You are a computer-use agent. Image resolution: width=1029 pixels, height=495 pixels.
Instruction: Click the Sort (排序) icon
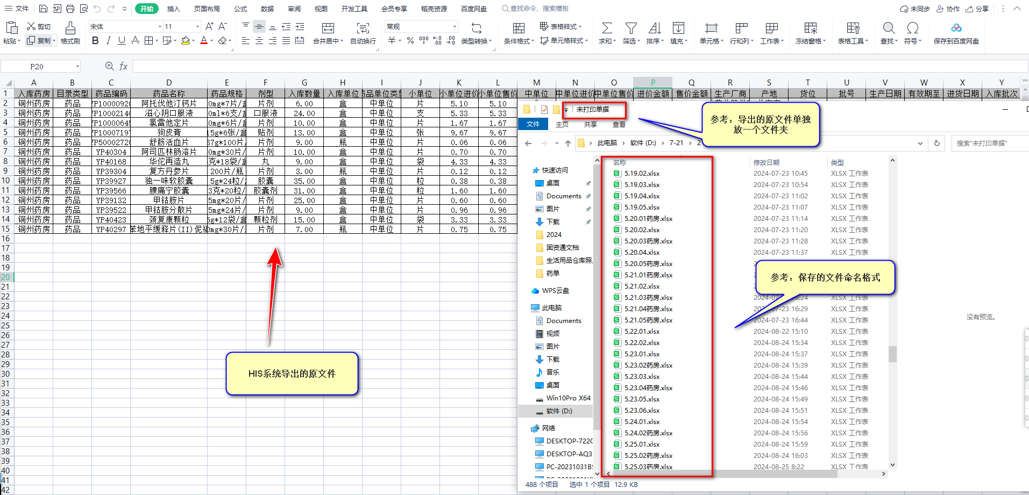click(x=655, y=28)
